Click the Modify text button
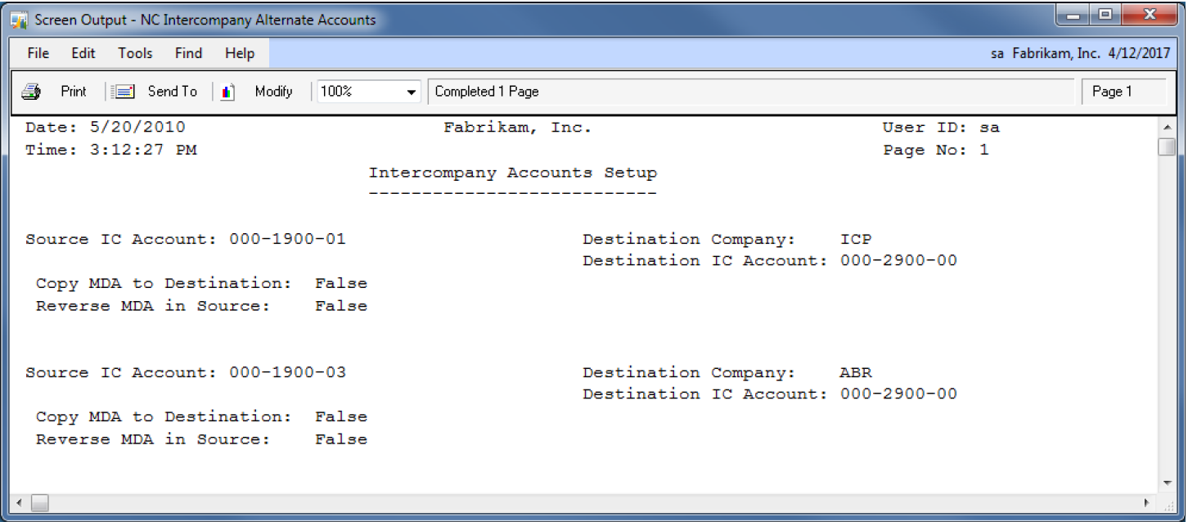1188x522 pixels. [273, 92]
